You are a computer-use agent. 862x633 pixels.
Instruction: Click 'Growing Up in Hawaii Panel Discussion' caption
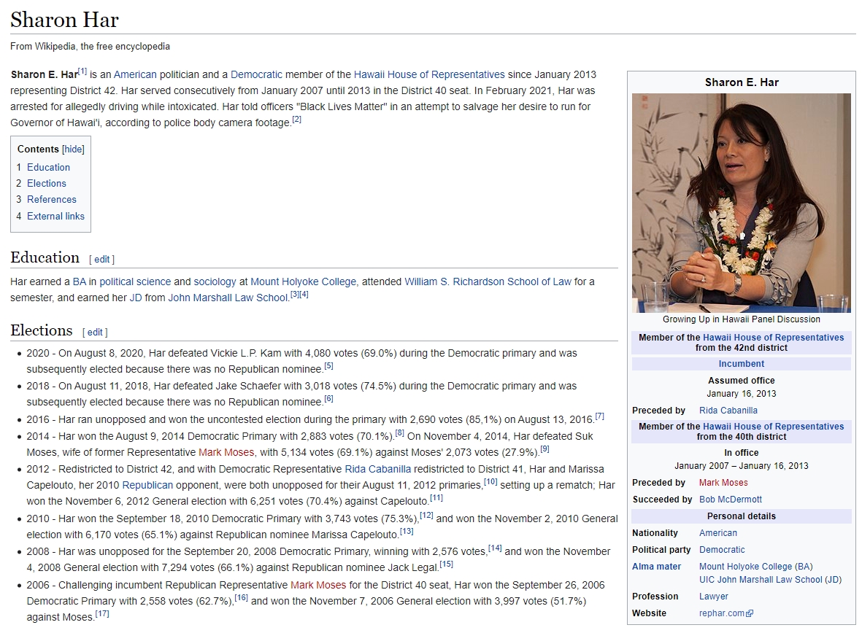click(741, 319)
